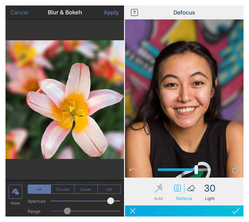Tap the compare layers icon
This screenshot has height=222, width=249.
(x=235, y=170)
